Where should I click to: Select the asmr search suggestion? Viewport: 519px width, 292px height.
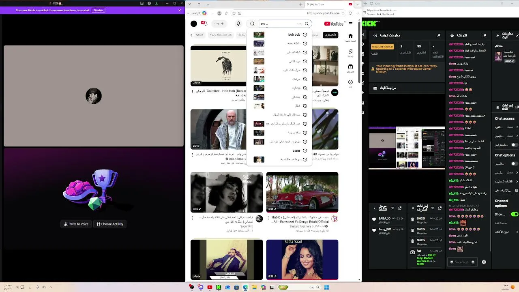[x=280, y=150]
